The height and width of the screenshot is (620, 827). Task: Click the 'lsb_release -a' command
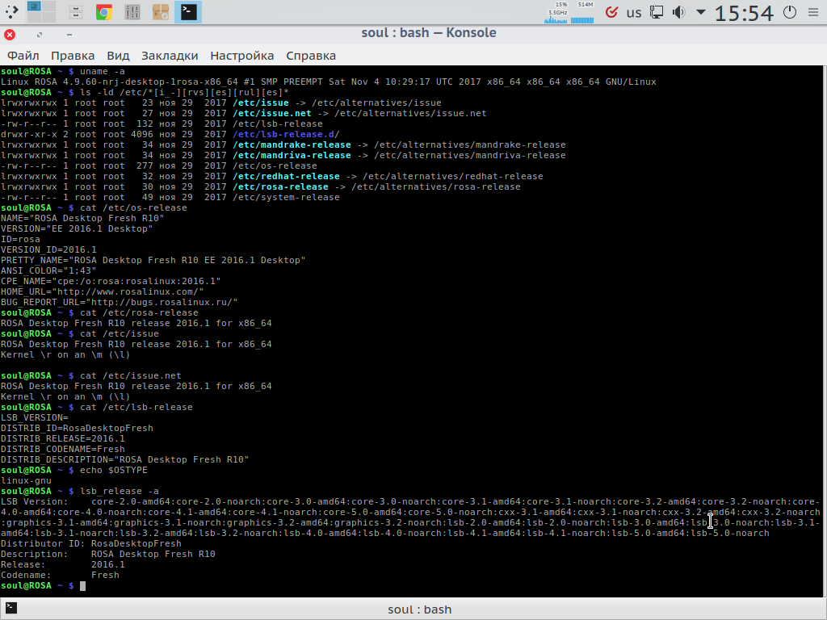pyautogui.click(x=120, y=492)
